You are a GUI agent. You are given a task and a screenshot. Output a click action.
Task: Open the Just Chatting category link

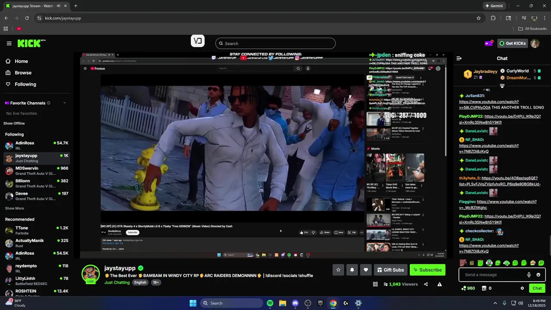click(117, 282)
